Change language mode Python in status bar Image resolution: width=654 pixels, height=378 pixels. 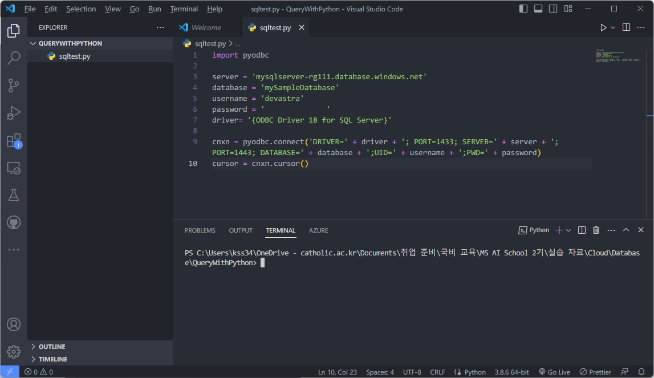[474, 372]
